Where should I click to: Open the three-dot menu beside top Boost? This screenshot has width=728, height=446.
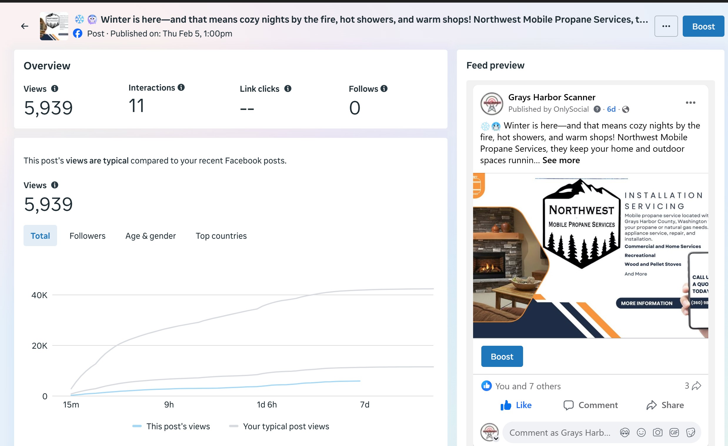666,26
